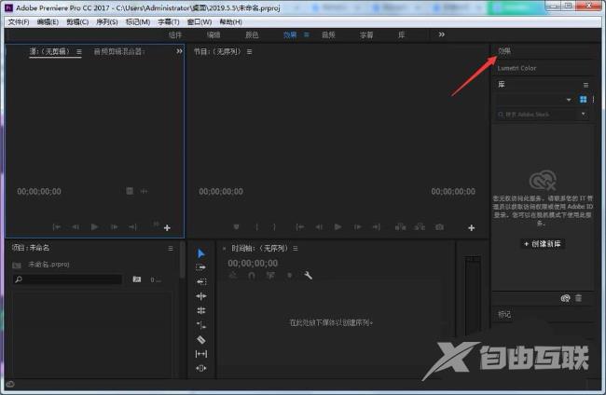
Task: Switch Libraries panel to grid view
Action: (x=584, y=100)
